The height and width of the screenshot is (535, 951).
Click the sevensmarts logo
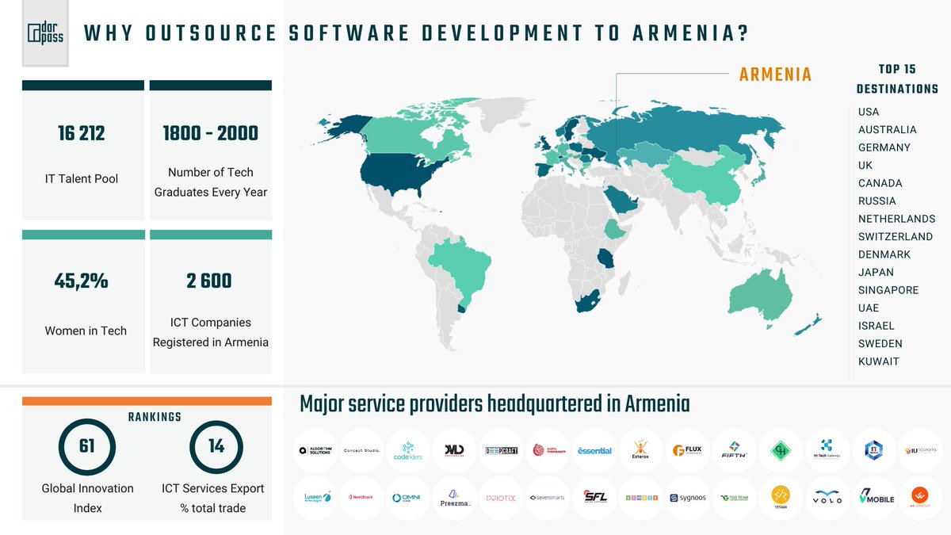pos(548,498)
